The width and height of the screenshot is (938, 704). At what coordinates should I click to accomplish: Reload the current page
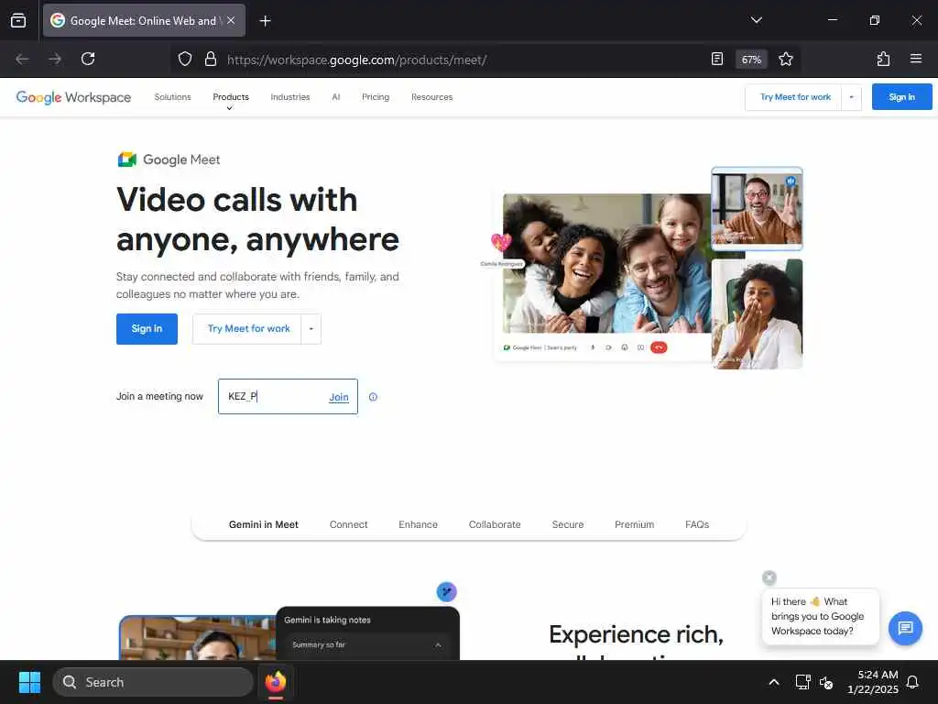[88, 59]
